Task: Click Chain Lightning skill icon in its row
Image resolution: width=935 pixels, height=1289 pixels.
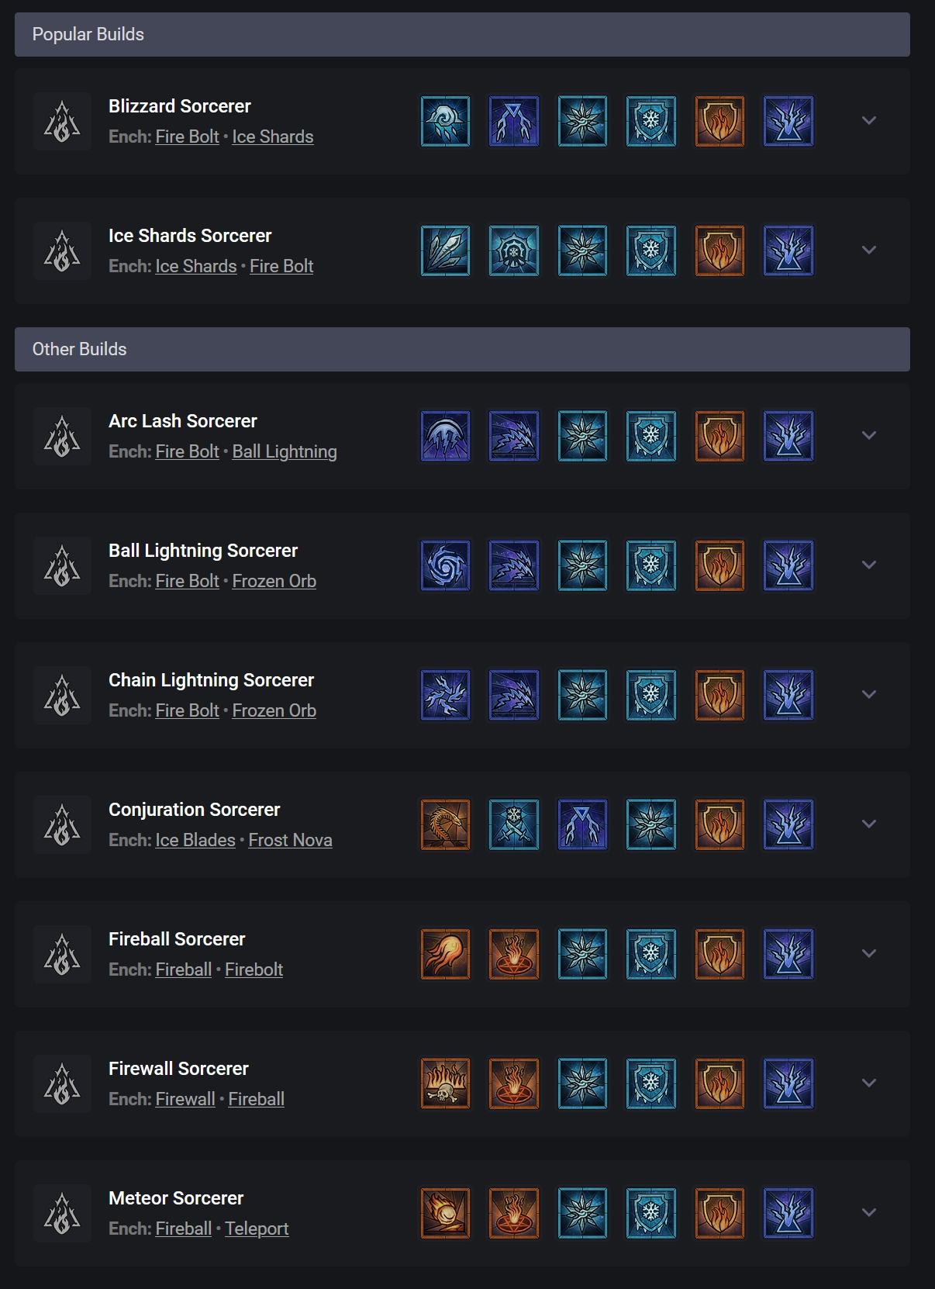Action: click(x=445, y=695)
